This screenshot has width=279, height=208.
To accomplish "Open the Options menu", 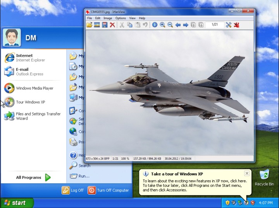I will [x=121, y=18].
